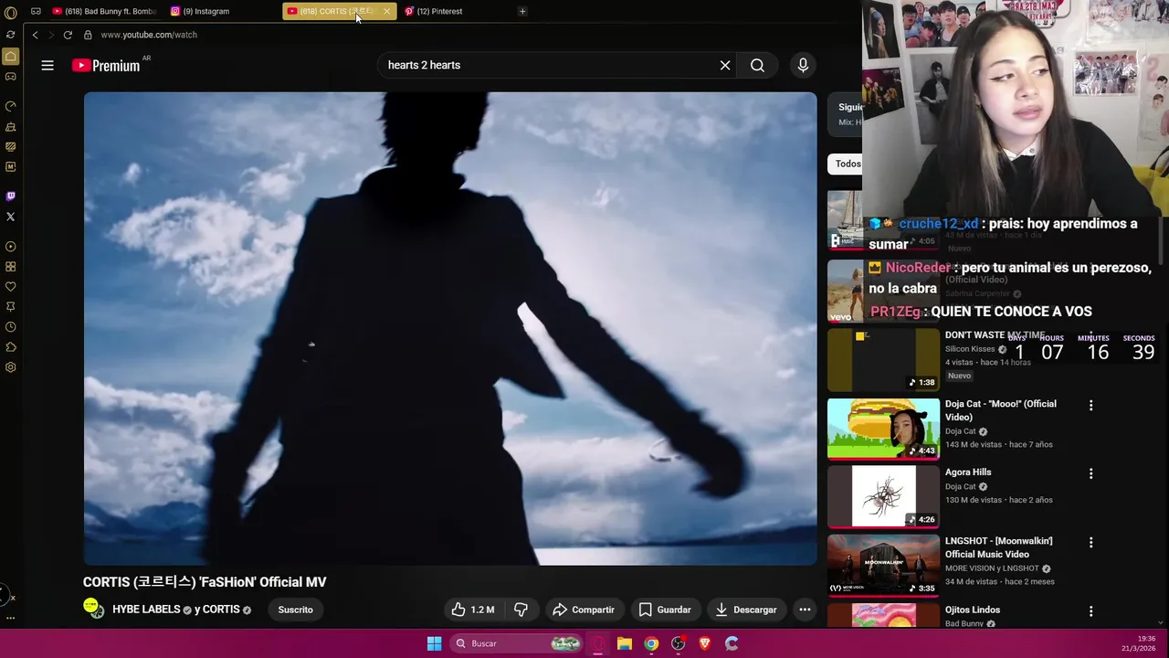
Task: Open File Explorer from taskbar
Action: click(x=625, y=643)
